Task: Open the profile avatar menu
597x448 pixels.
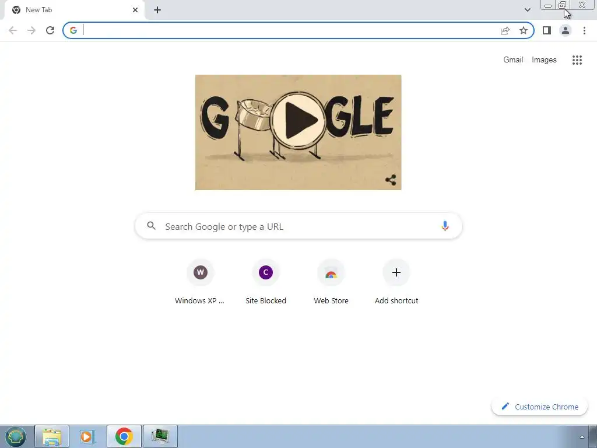Action: tap(566, 30)
